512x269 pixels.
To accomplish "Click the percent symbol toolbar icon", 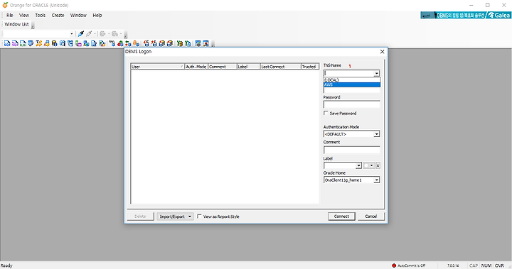I will pos(112,43).
